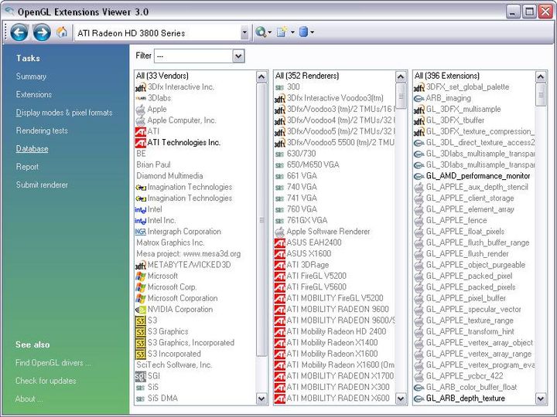The image size is (557, 417).
Task: Select 761GX VGA renderer
Action: [x=307, y=221]
